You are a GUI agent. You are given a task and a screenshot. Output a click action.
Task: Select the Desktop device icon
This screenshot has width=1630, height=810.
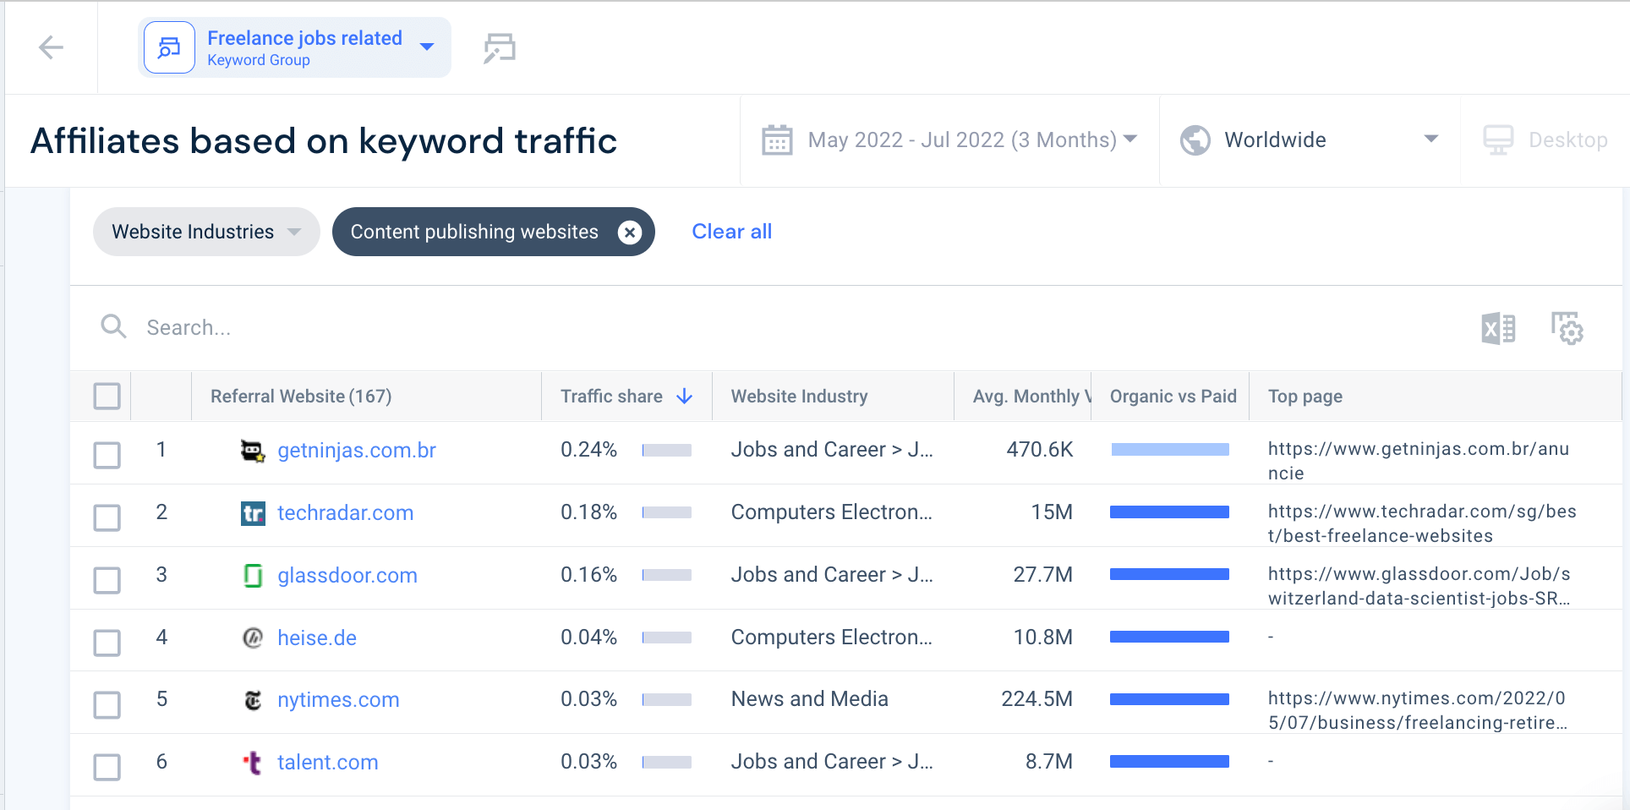click(1498, 139)
